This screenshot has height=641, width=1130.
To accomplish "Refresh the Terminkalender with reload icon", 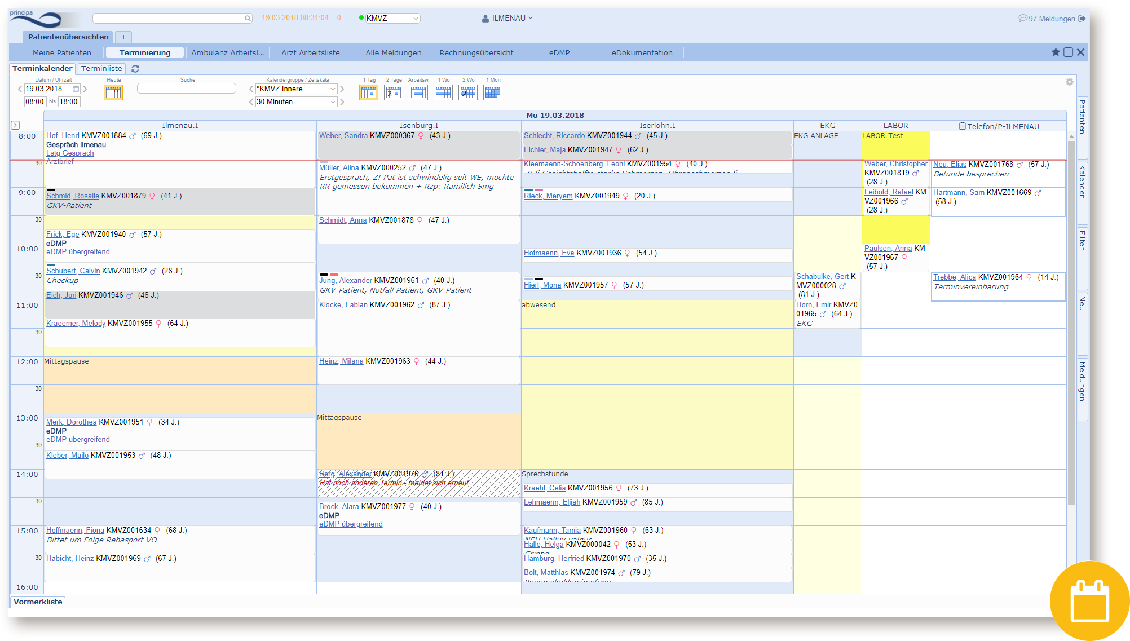I will tap(135, 69).
